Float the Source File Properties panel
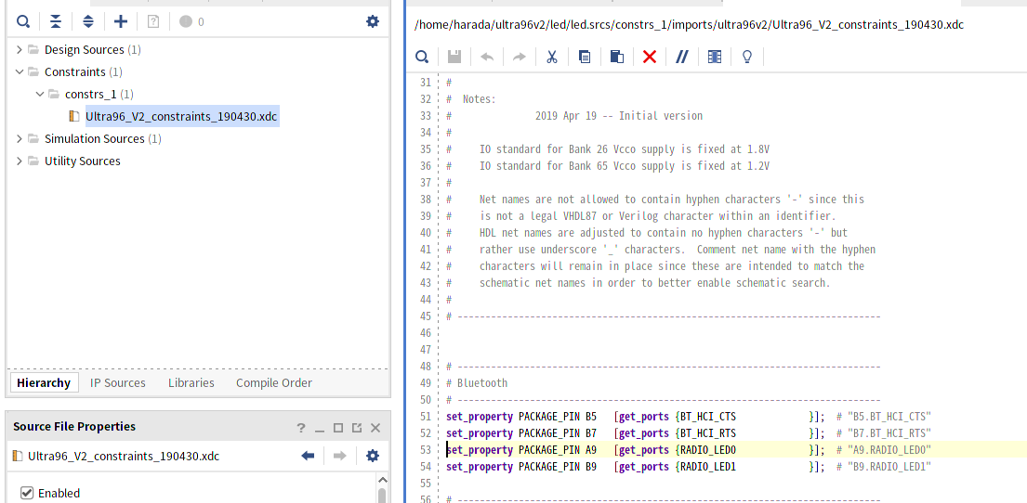The height and width of the screenshot is (503, 1027). point(356,428)
